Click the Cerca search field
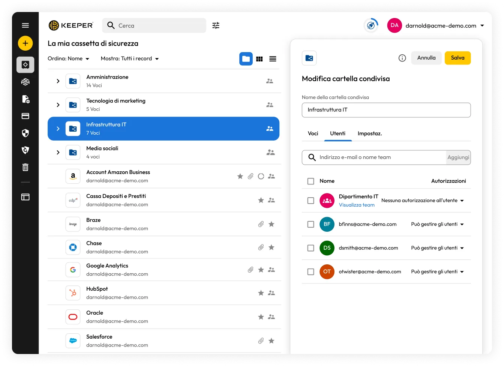This screenshot has height=366, width=504. point(154,25)
